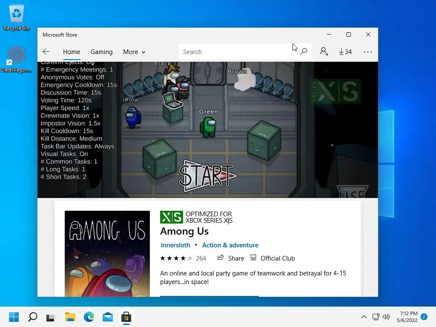Select the Recycle Bin desktop icon

[x=17, y=17]
